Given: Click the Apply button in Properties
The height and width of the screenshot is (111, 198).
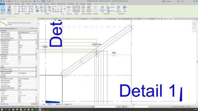Looking at the screenshot, I should pos(35,104).
